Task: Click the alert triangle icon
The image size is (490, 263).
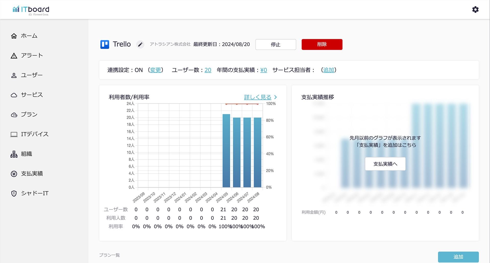Action: click(x=14, y=56)
